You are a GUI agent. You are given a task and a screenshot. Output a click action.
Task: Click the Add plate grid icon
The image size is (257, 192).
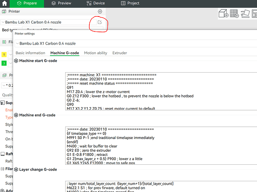coord(234,13)
